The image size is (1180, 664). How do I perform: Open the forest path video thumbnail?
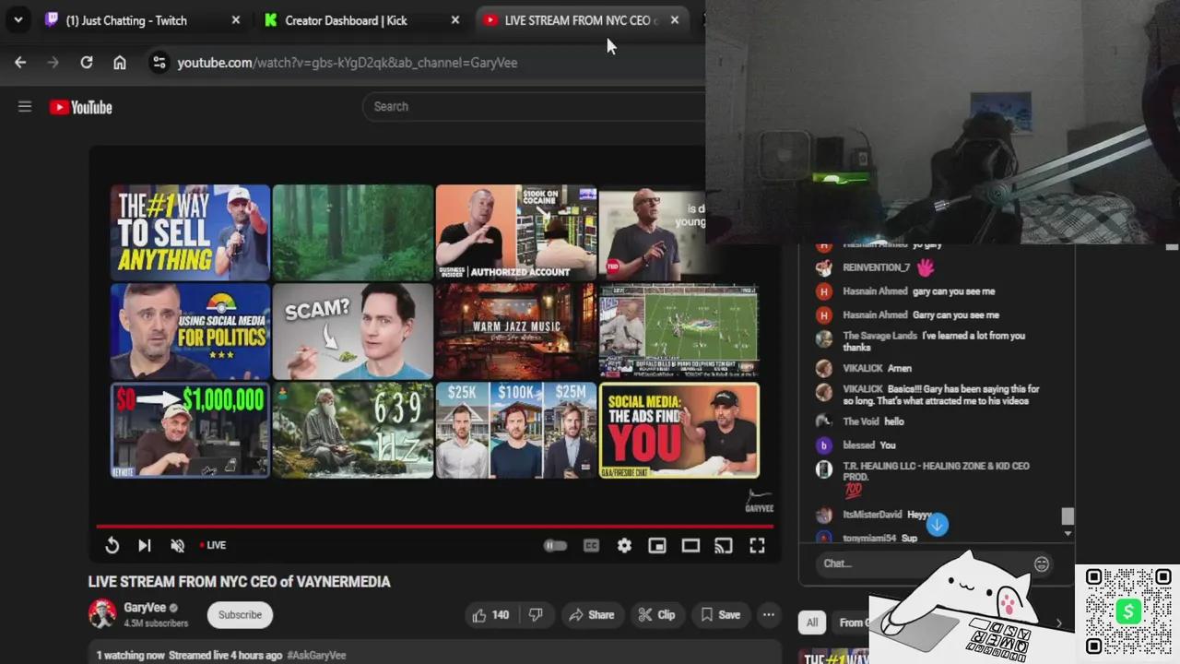[353, 232]
